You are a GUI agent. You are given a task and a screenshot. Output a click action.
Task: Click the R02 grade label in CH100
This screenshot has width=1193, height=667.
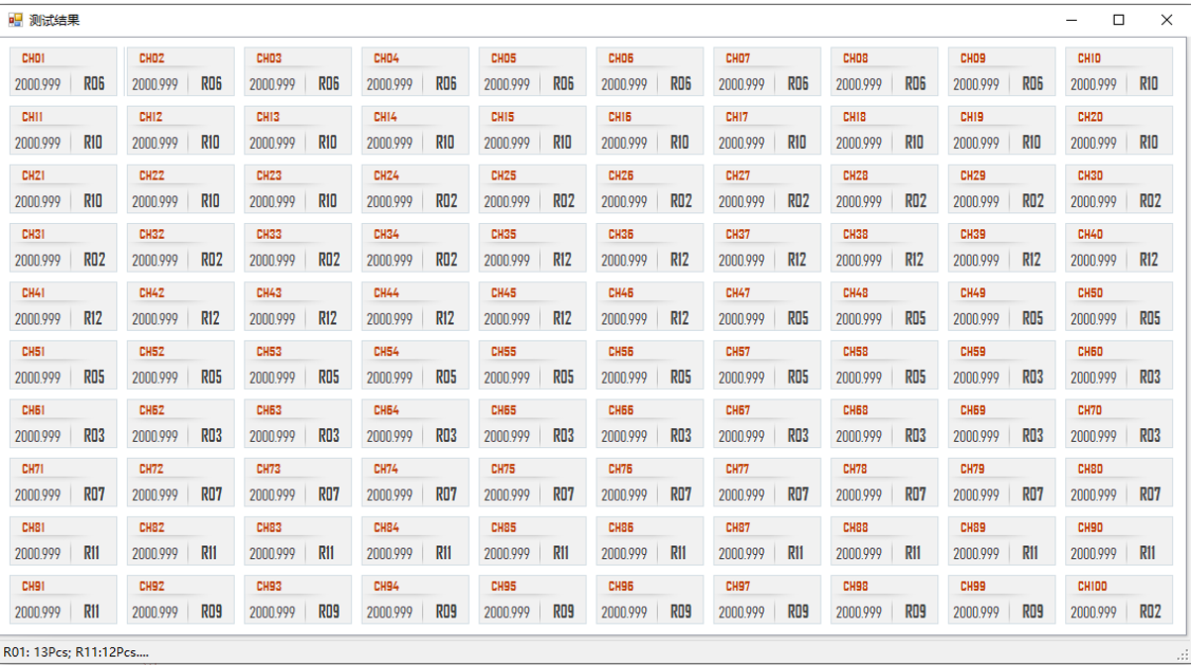[1149, 611]
